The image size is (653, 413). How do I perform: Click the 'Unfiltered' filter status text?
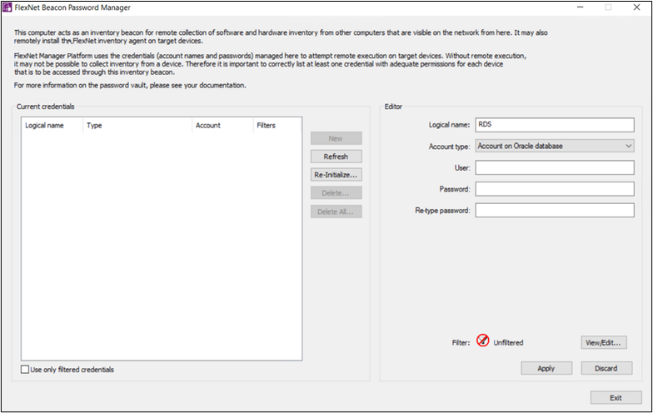(x=508, y=343)
